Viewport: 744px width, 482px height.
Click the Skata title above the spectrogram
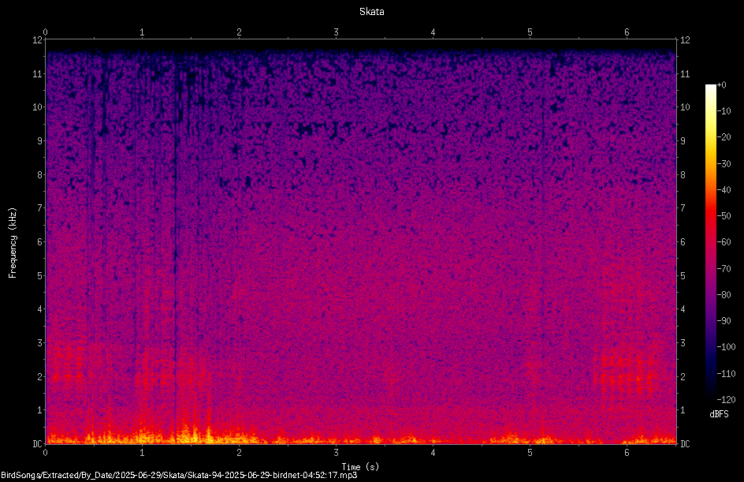click(371, 12)
